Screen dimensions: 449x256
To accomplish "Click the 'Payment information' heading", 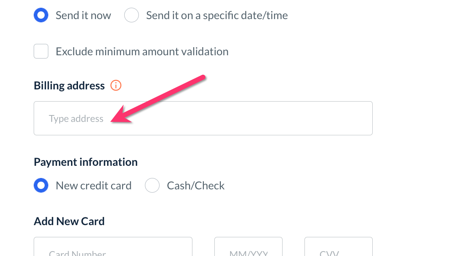I will point(86,162).
